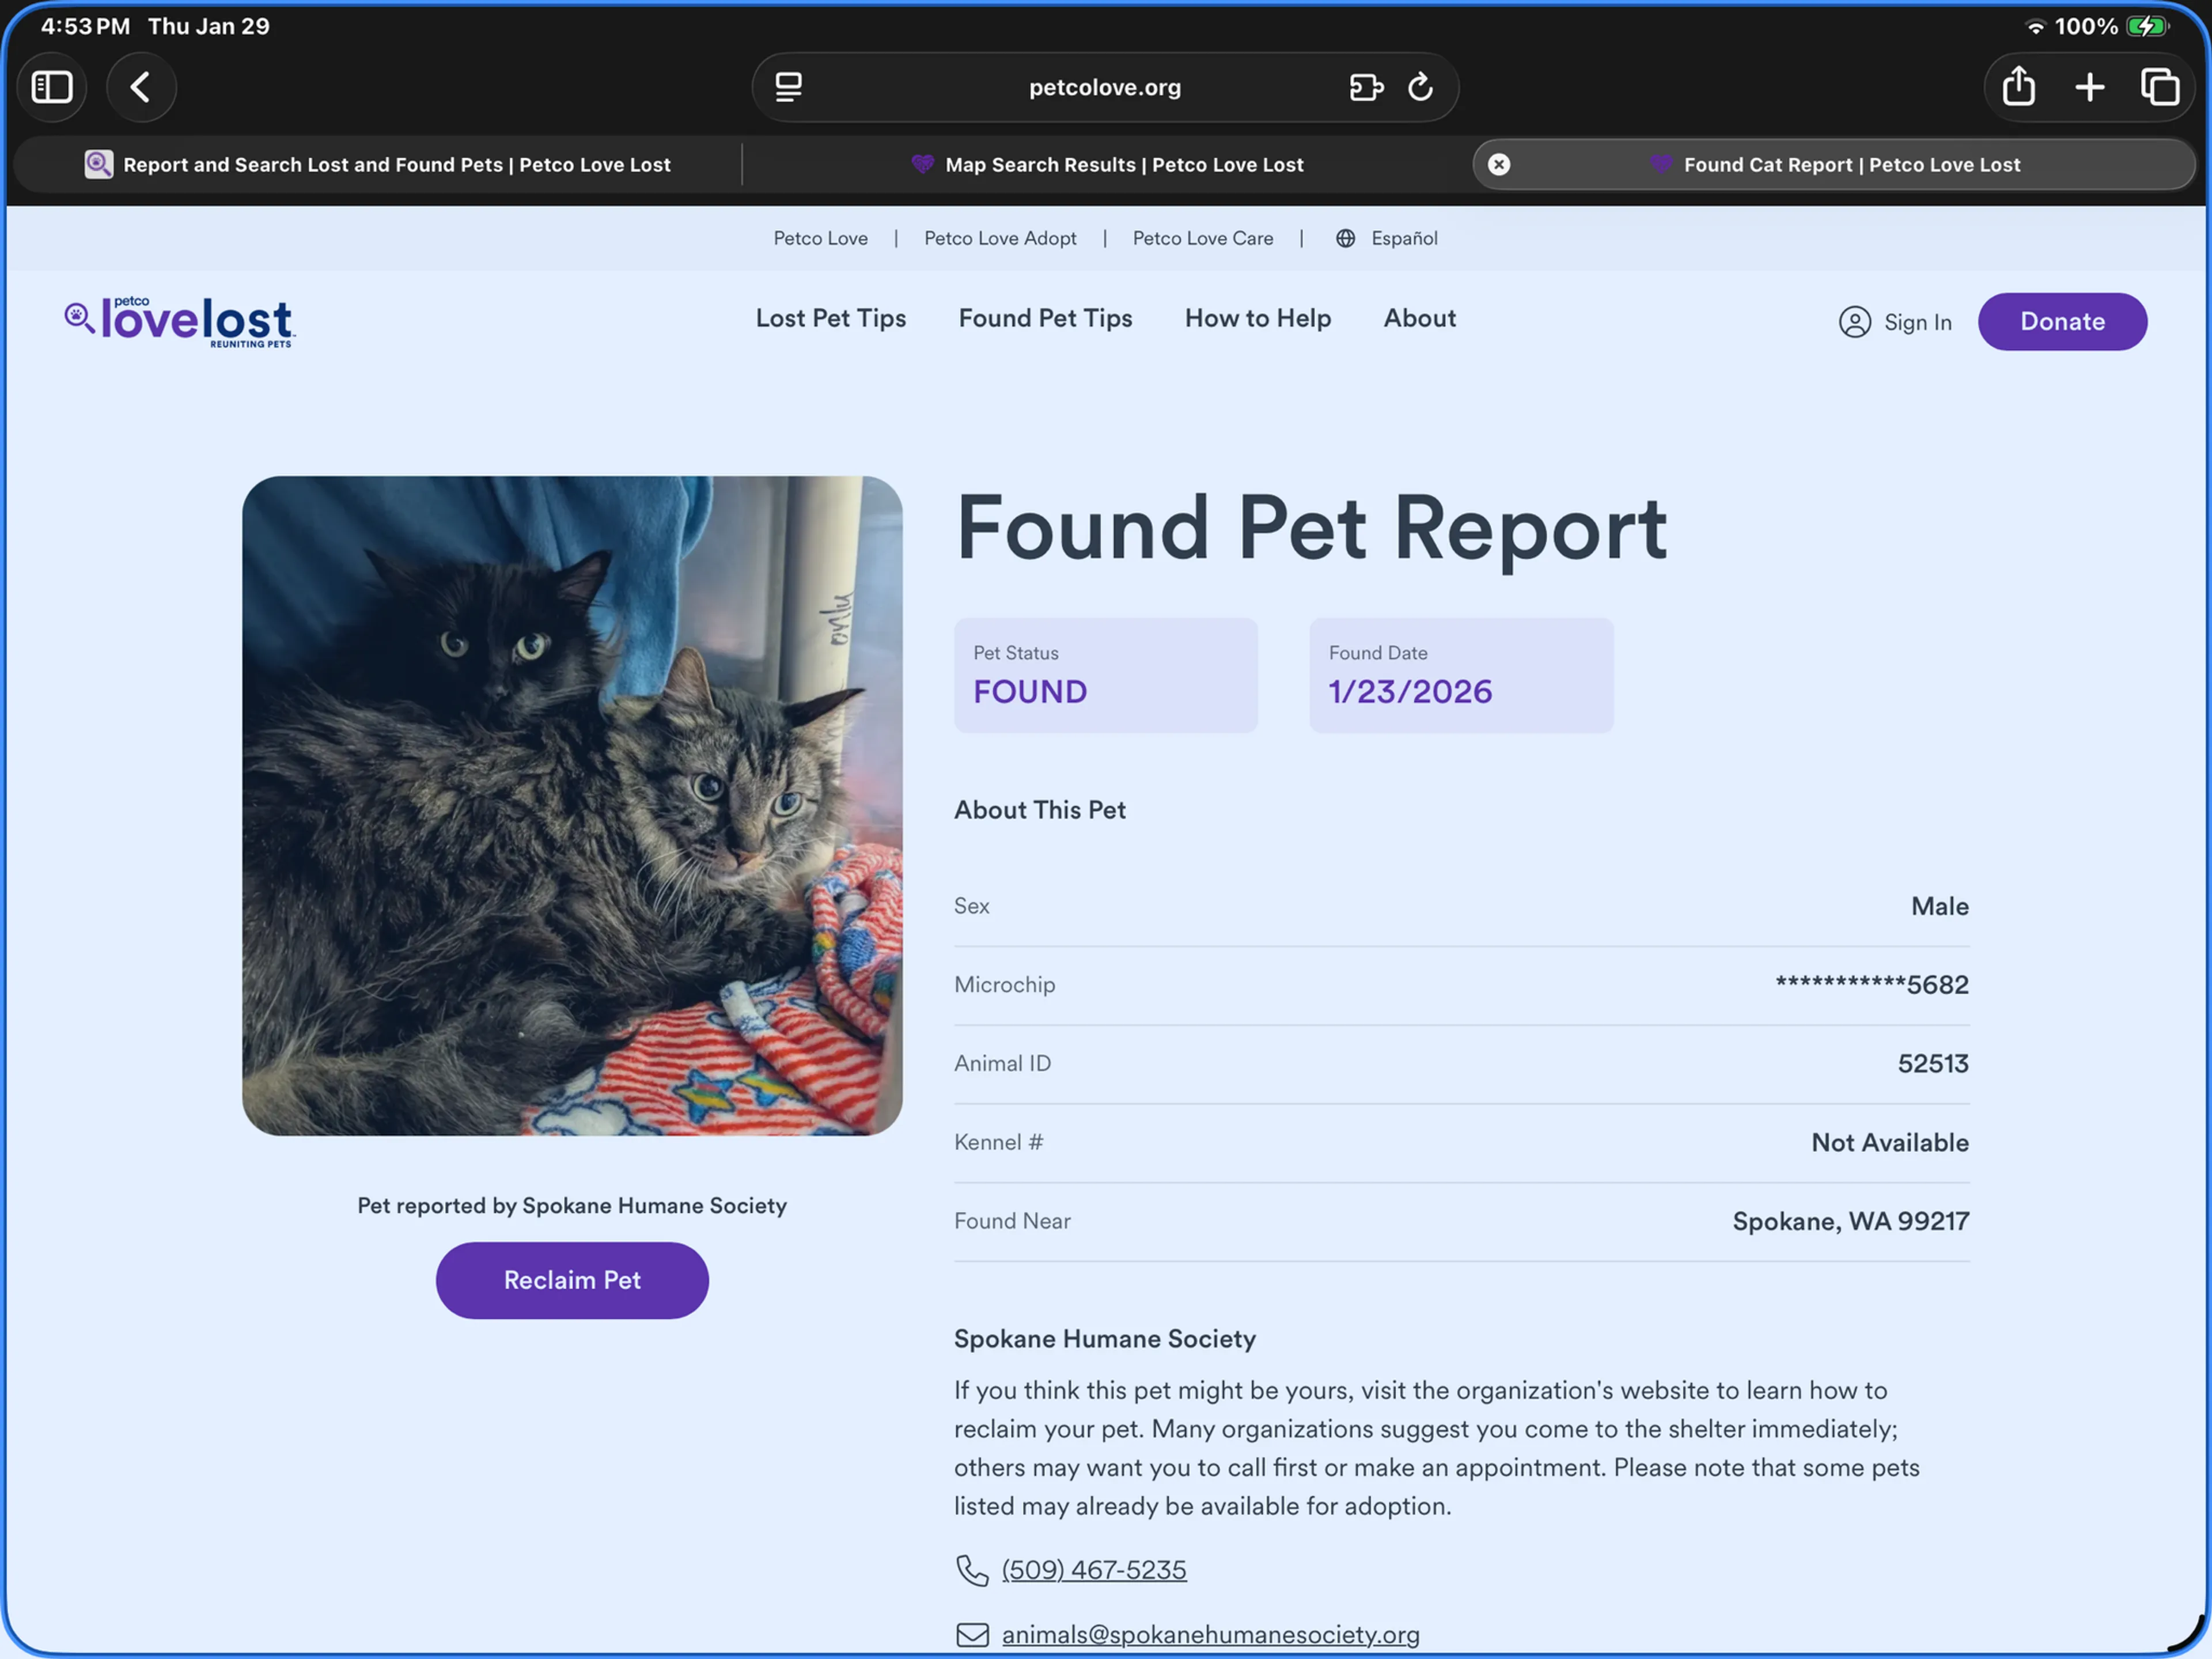Screen dimensions: 2212x1659
Task: Click the Petco Love Lost logo
Action: coord(179,321)
